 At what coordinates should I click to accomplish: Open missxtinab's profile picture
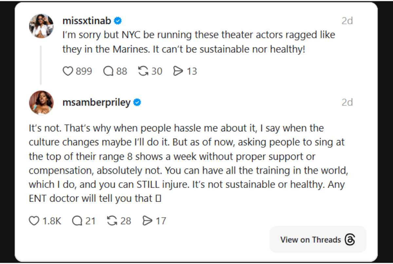41,26
